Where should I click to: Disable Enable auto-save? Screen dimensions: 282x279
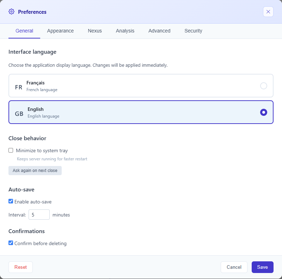(11, 201)
